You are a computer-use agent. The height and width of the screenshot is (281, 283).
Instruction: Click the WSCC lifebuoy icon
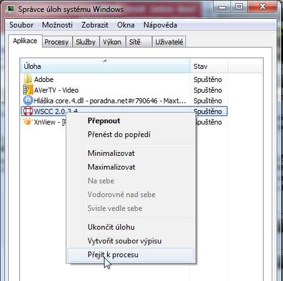point(28,111)
